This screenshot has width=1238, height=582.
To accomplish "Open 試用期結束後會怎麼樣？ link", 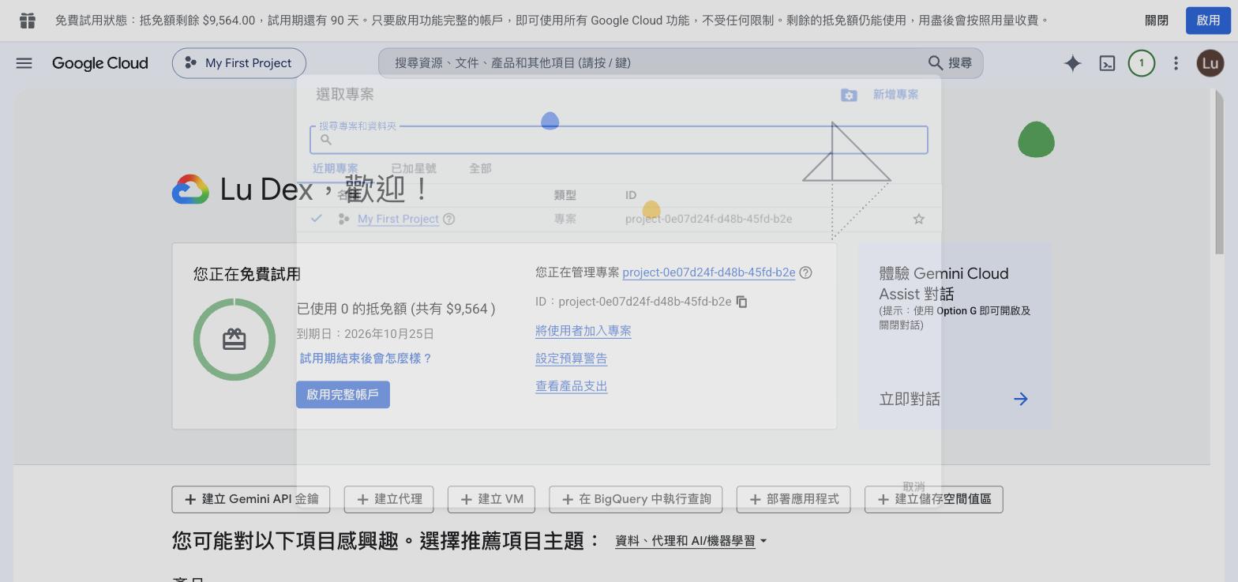I will [366, 359].
